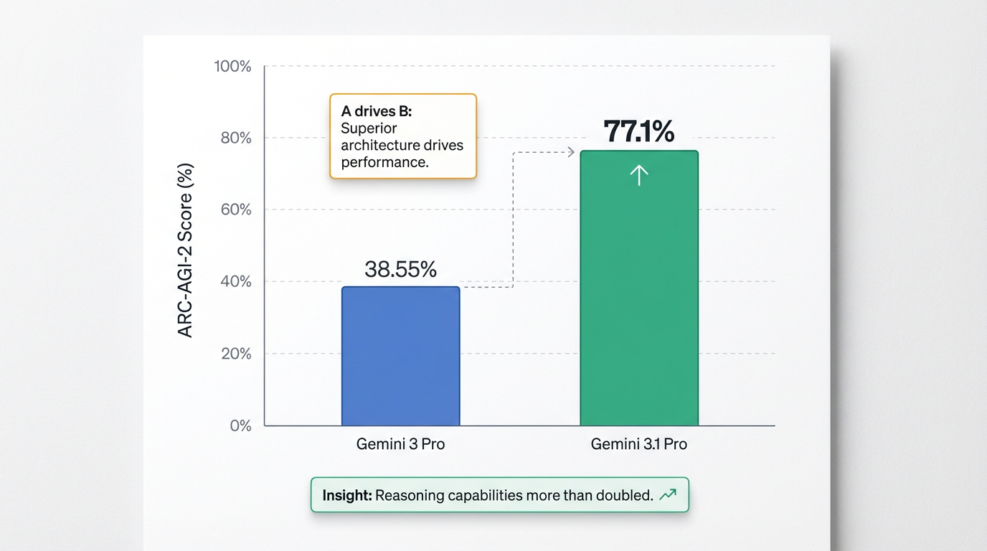Select the "A drives B:" callout heading
The width and height of the screenshot is (987, 551).
(x=377, y=111)
